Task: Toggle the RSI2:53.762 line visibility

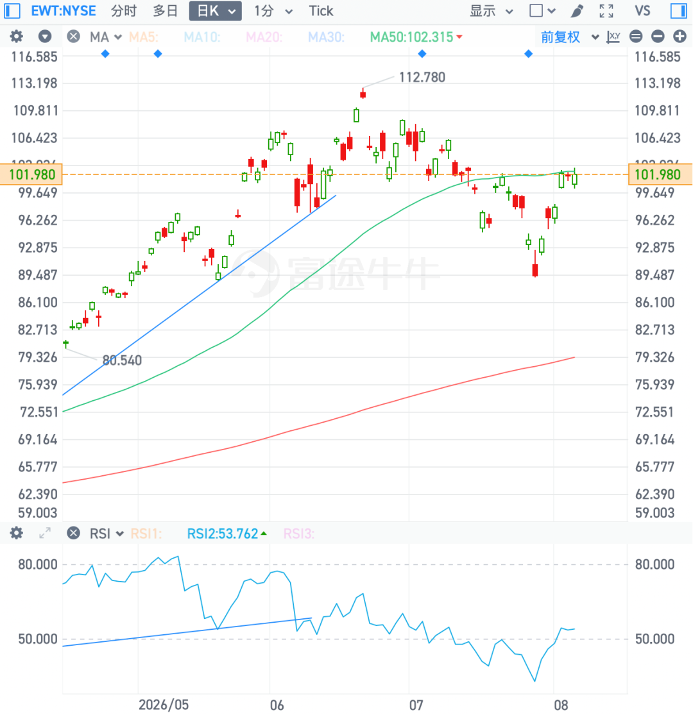Action: point(227,533)
